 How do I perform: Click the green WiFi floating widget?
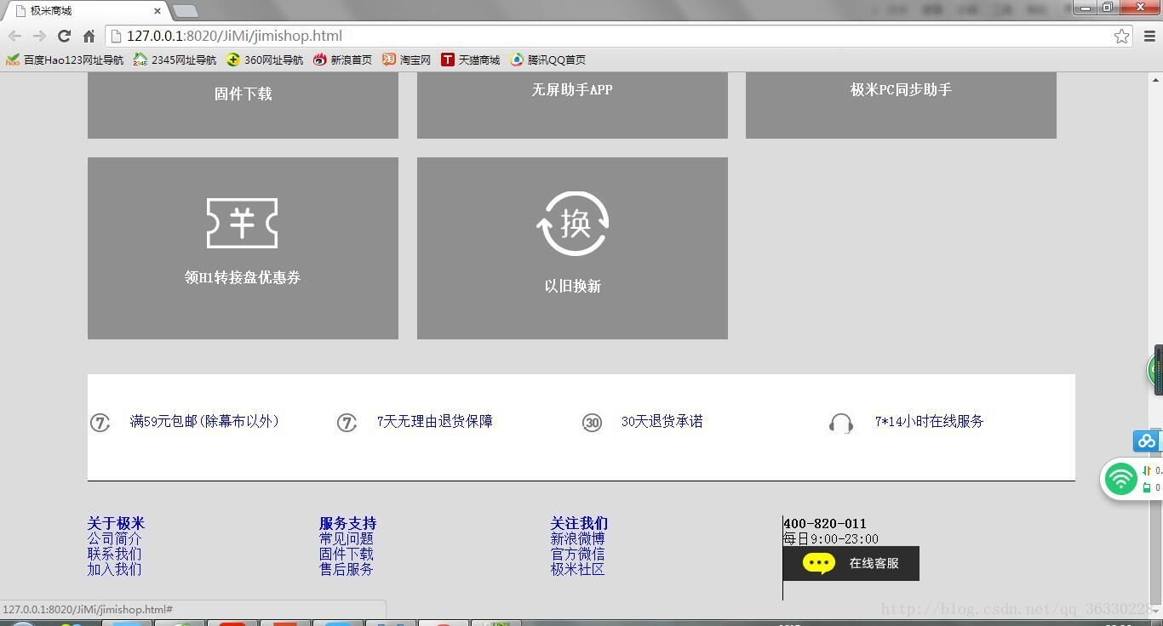point(1121,479)
